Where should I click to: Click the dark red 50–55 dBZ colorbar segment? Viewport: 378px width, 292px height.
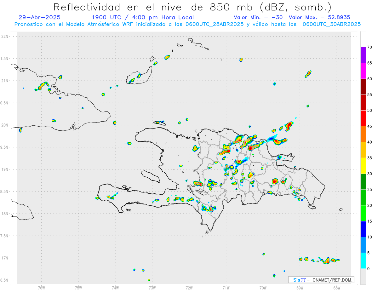point(363,102)
